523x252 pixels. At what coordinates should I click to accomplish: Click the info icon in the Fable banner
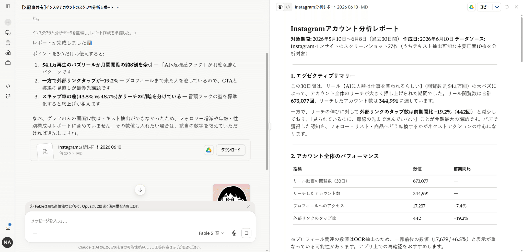[32, 206]
